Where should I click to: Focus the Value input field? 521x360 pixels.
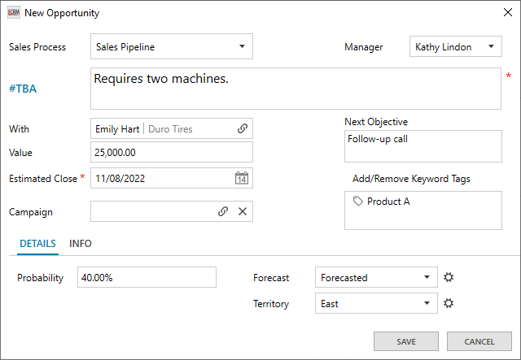171,152
